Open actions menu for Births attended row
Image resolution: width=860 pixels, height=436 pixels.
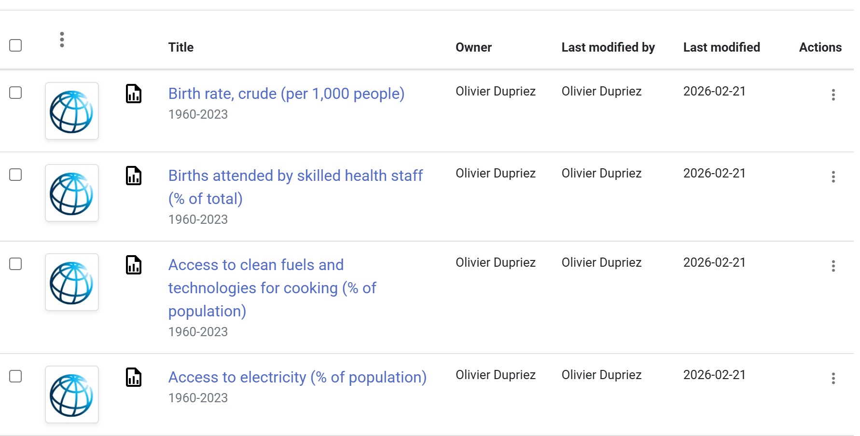(833, 177)
